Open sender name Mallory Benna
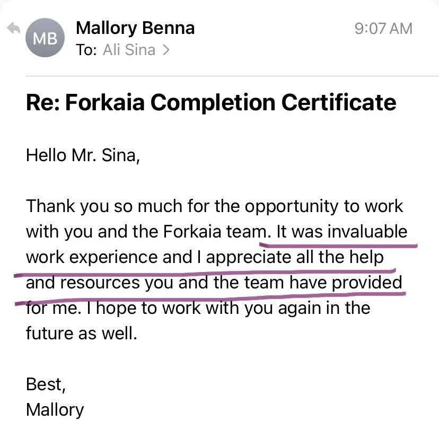 coord(135,29)
